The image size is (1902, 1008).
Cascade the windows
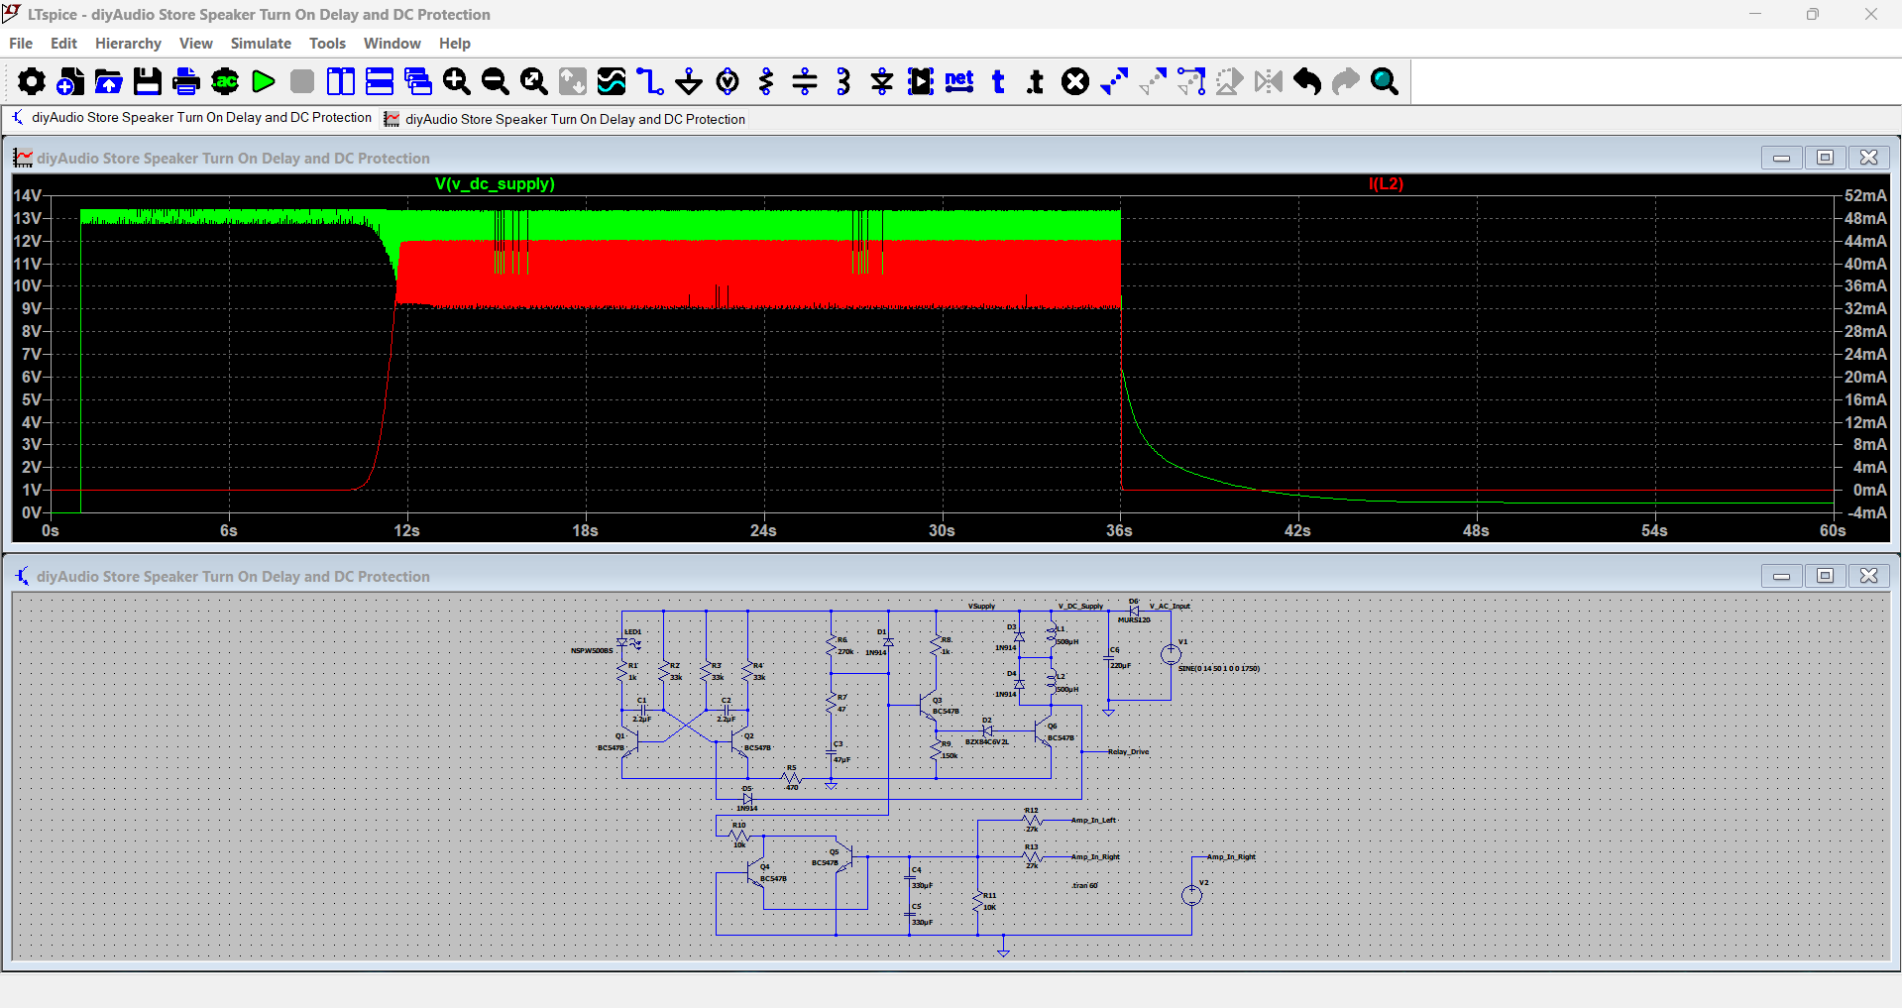[418, 81]
